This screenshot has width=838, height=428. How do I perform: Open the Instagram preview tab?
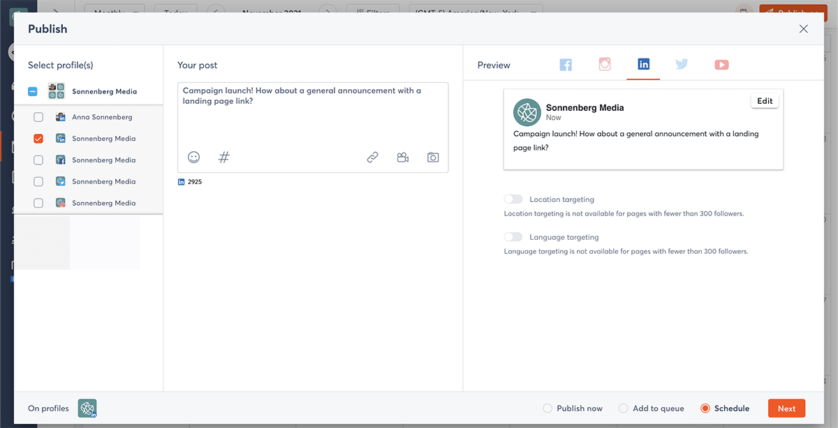click(605, 65)
